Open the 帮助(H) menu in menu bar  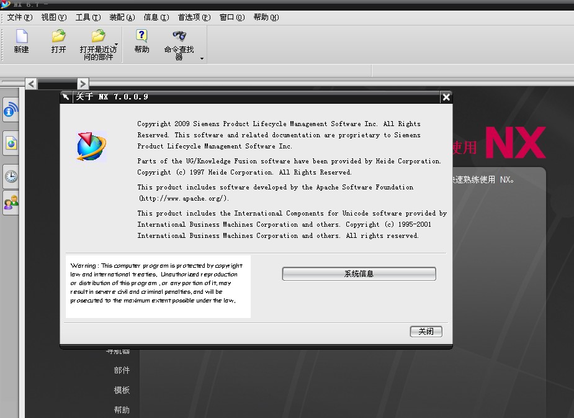(x=266, y=17)
